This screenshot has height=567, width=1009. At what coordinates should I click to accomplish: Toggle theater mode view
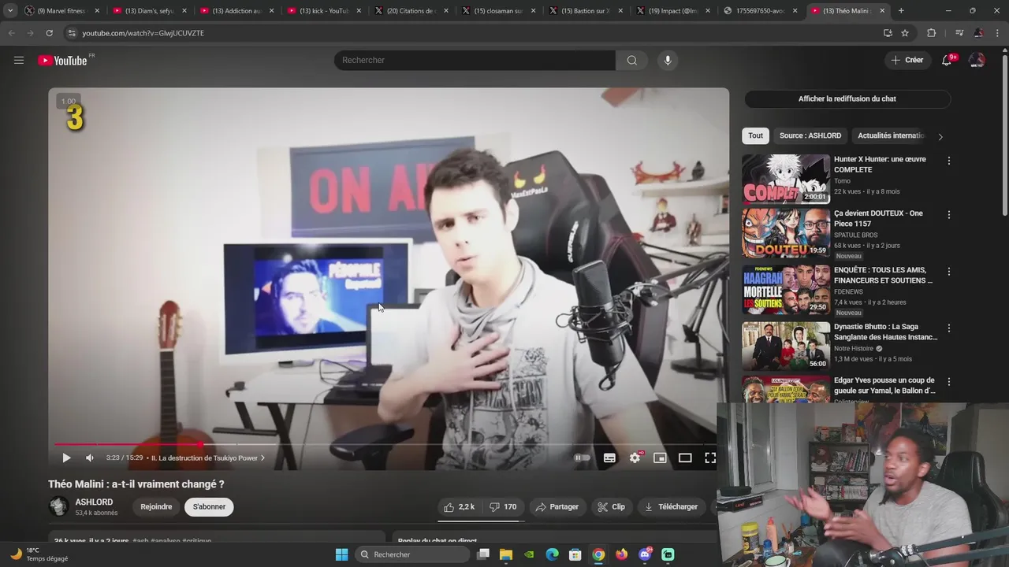(685, 458)
